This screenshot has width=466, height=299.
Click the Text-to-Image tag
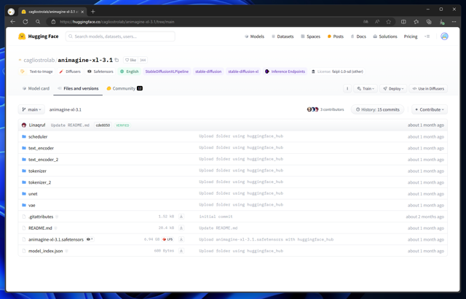point(36,71)
